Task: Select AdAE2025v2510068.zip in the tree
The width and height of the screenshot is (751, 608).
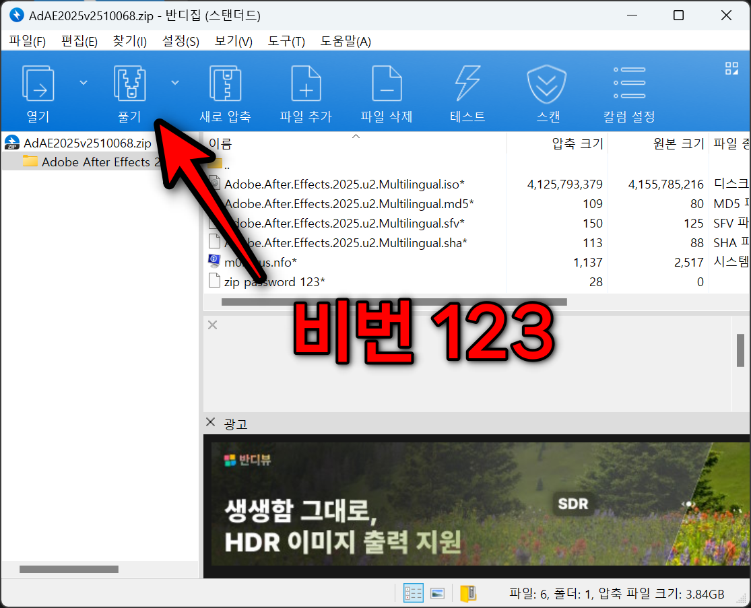Action: click(88, 143)
